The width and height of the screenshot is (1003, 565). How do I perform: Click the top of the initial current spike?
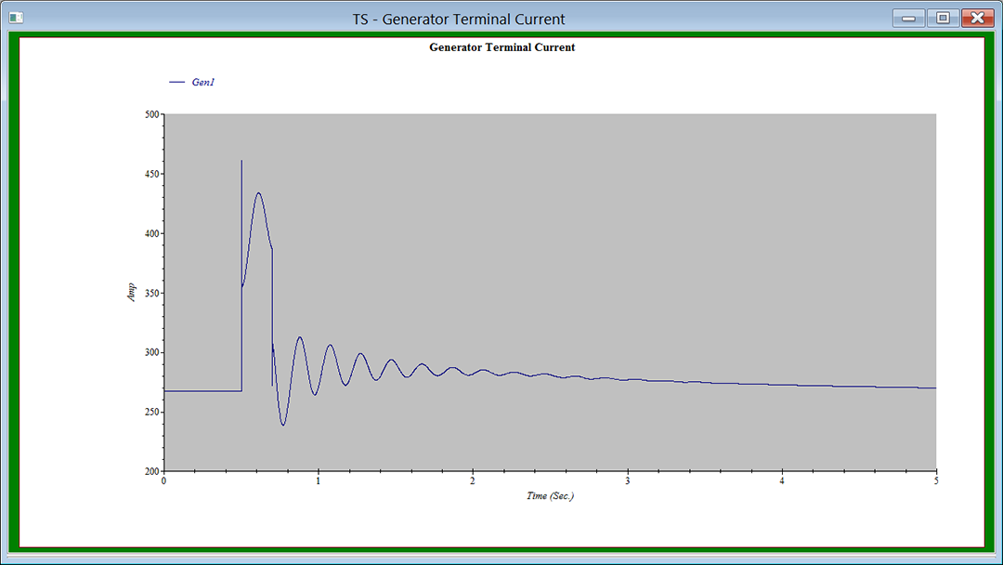241,162
